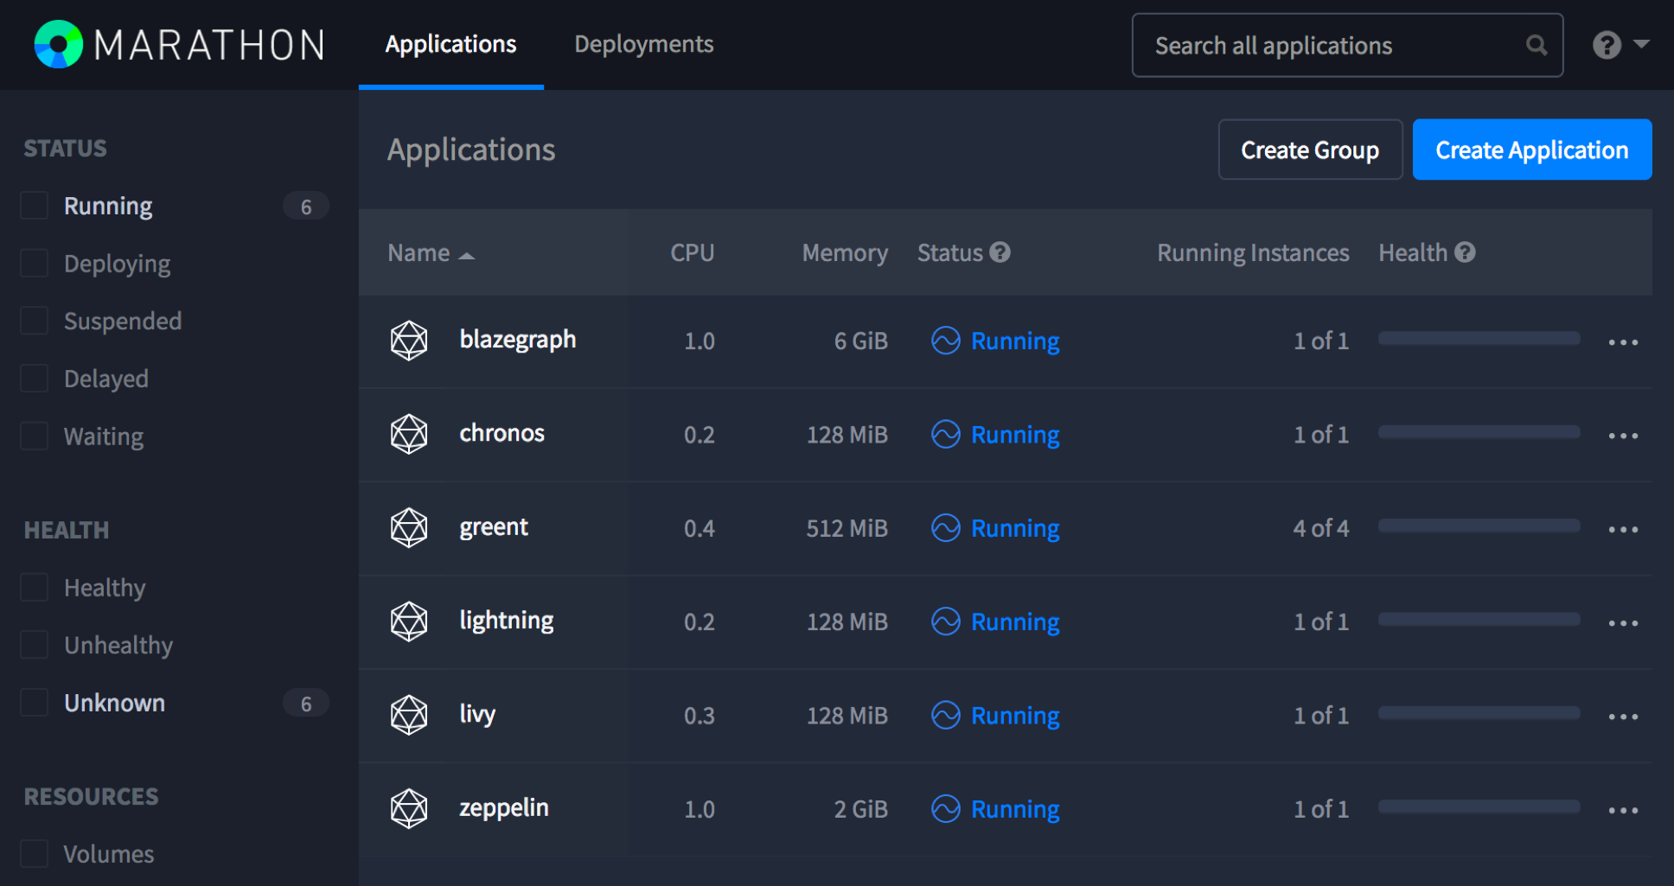
Task: Click the Running status icon for chronos
Action: pyautogui.click(x=945, y=434)
